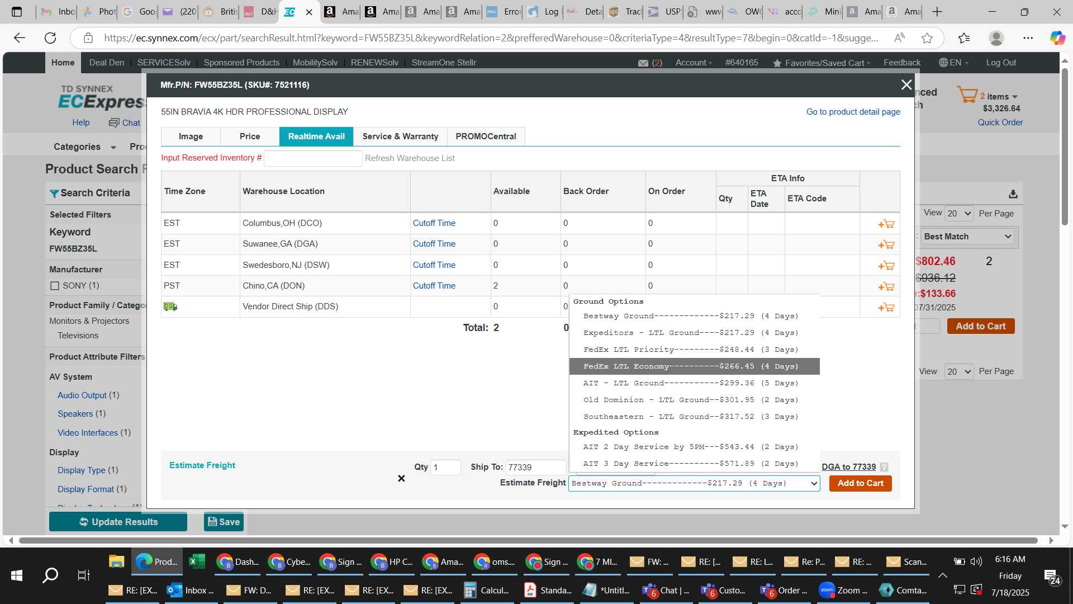Click Go to product detail page link

pyautogui.click(x=853, y=112)
